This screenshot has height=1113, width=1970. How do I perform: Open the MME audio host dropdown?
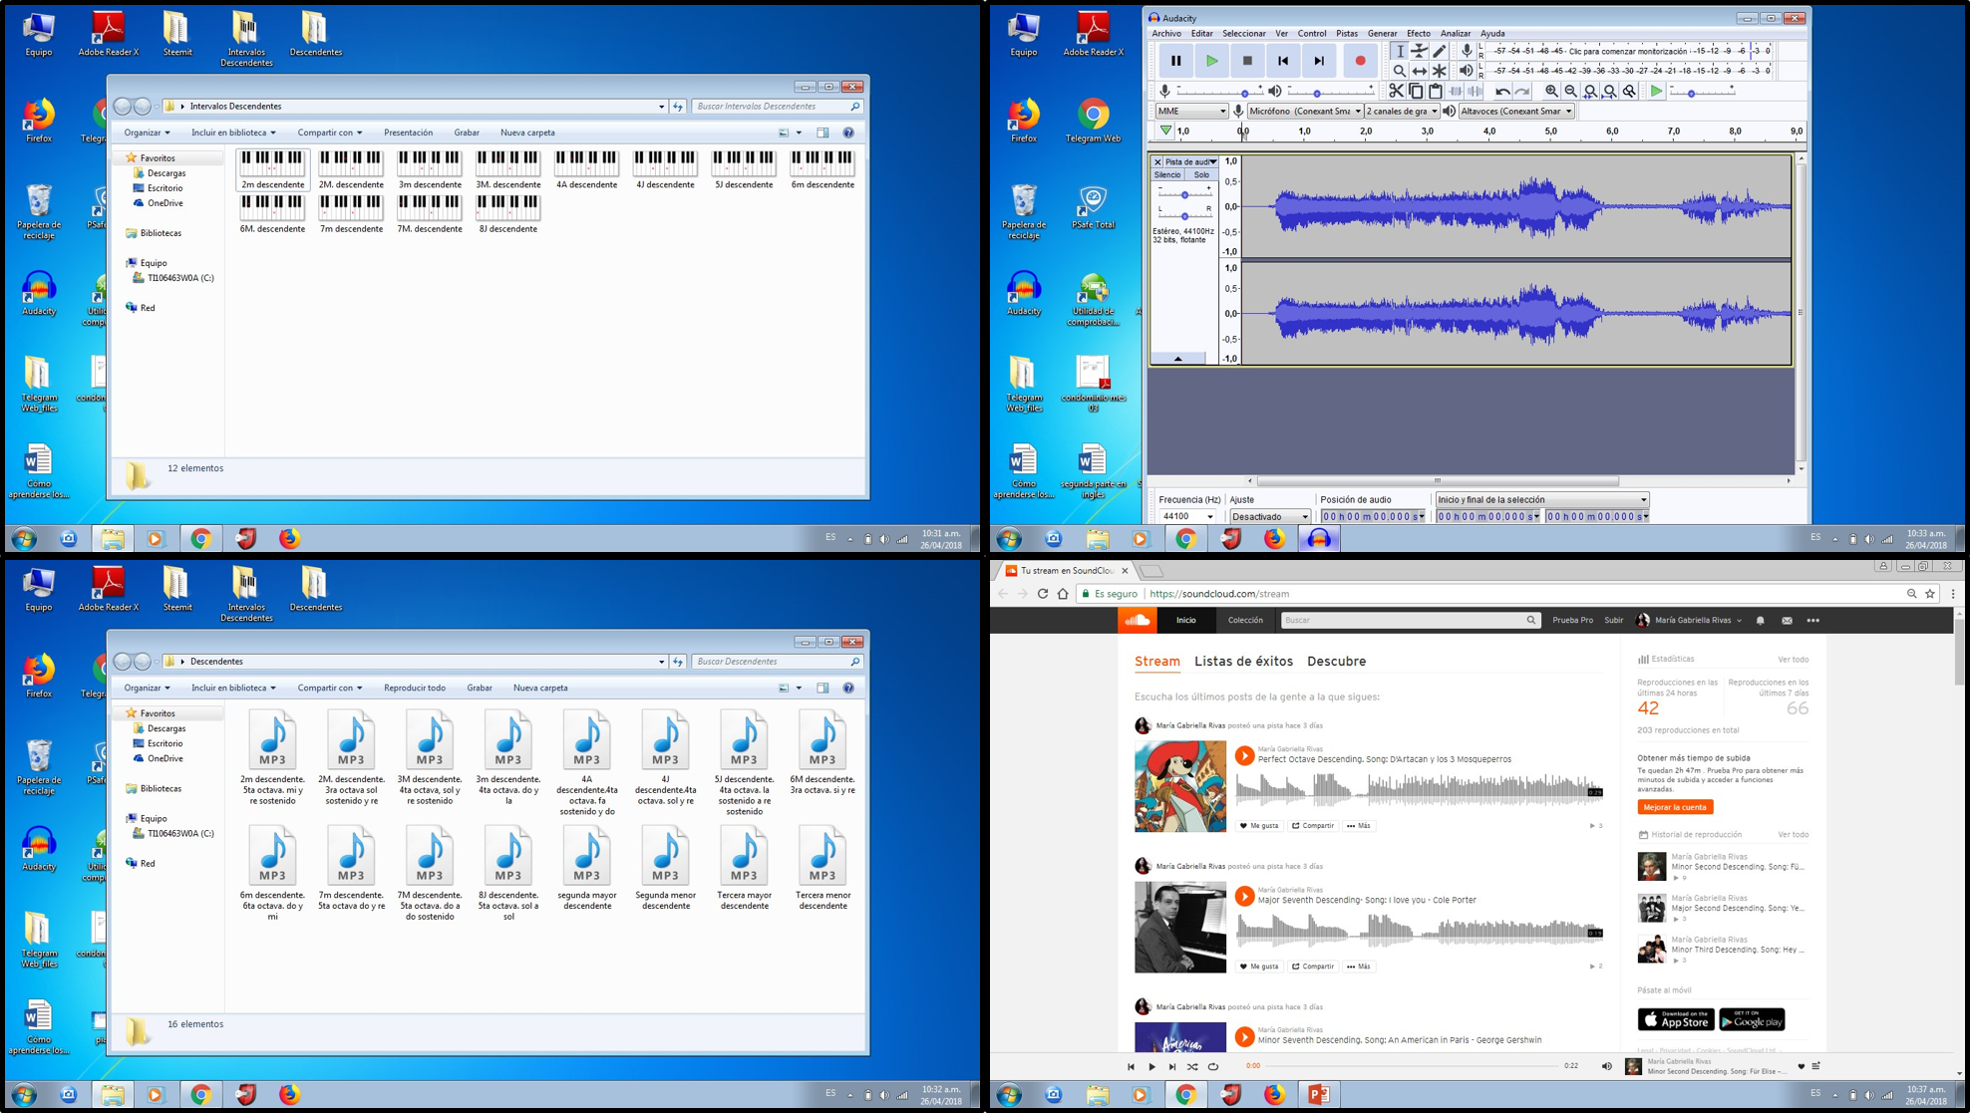(x=1191, y=112)
